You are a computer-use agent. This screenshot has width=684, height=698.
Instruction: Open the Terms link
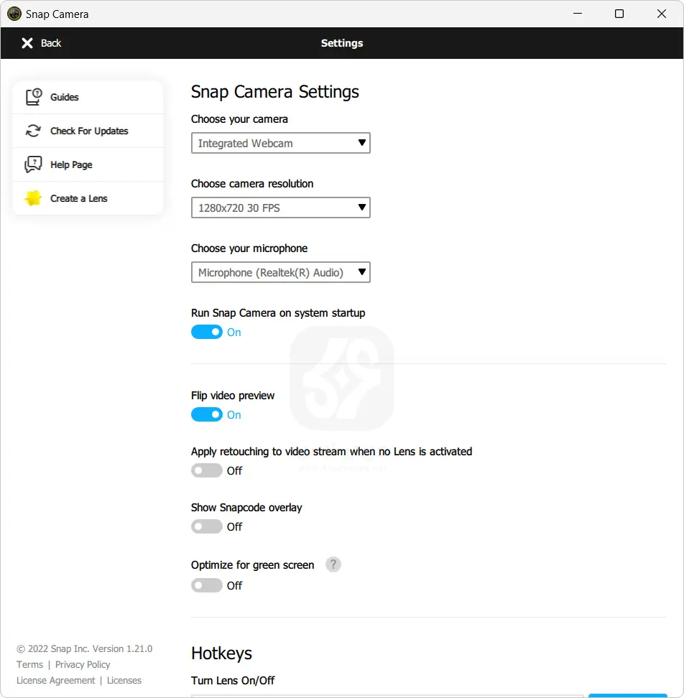tap(29, 664)
